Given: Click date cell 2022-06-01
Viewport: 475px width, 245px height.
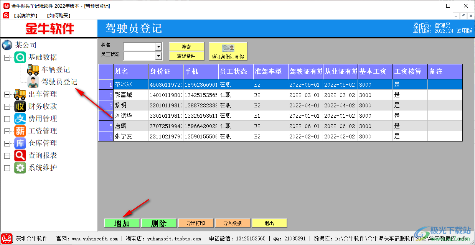Looking at the screenshot, I should pyautogui.click(x=305, y=126).
